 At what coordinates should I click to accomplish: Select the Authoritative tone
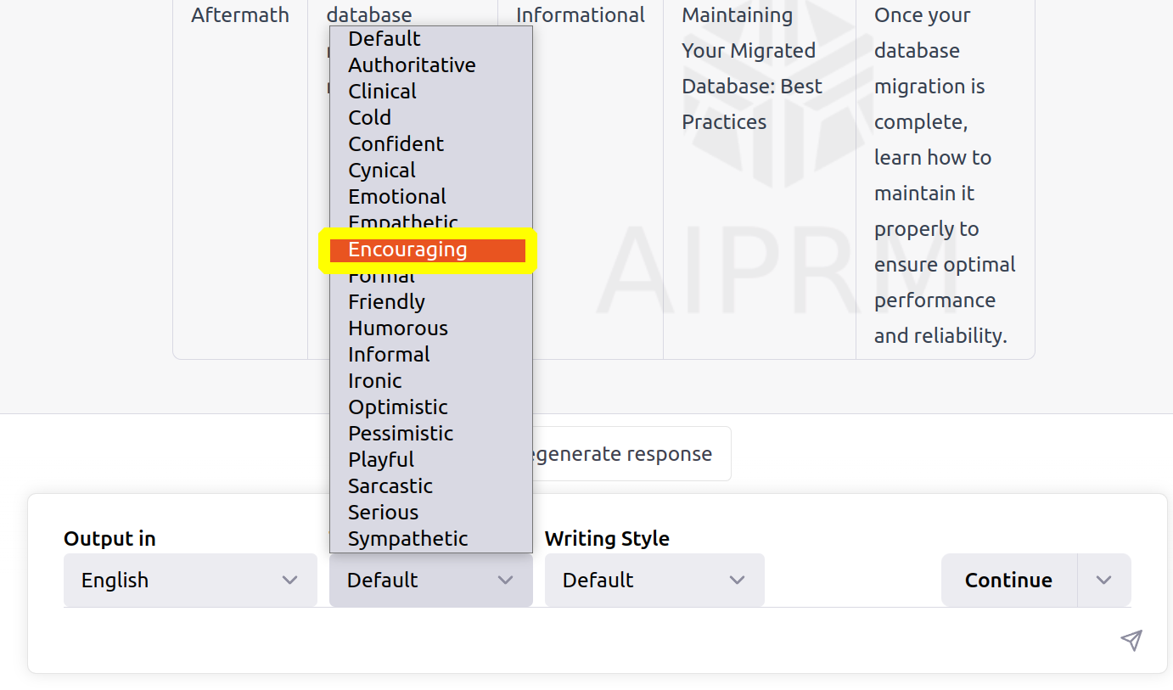point(412,65)
